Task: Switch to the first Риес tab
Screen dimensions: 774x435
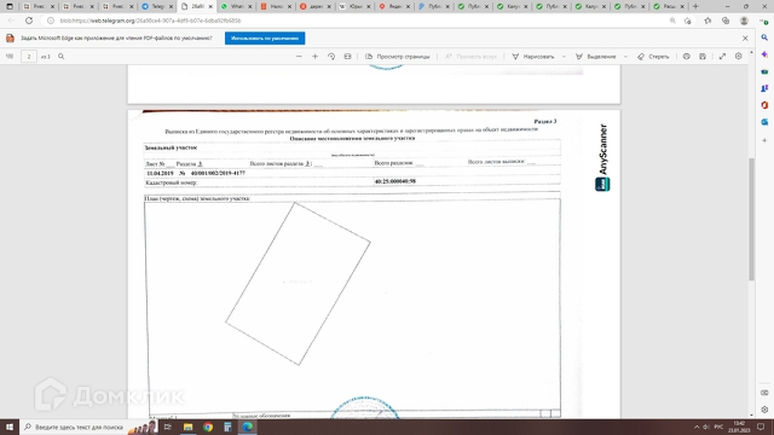Action: 38,6
